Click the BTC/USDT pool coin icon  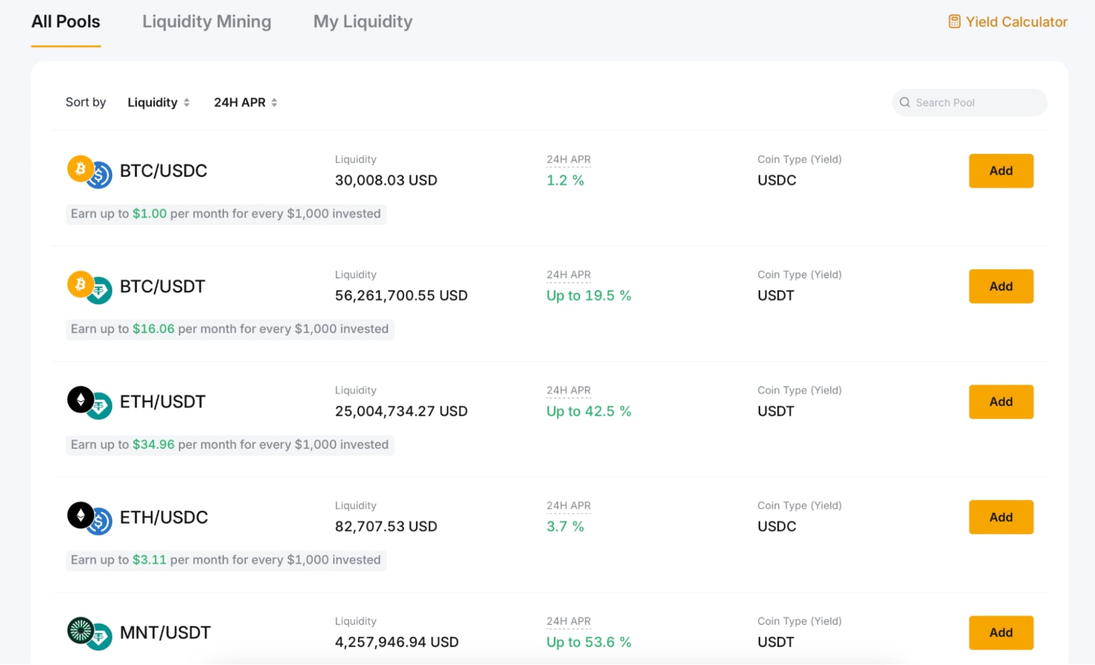tap(90, 287)
